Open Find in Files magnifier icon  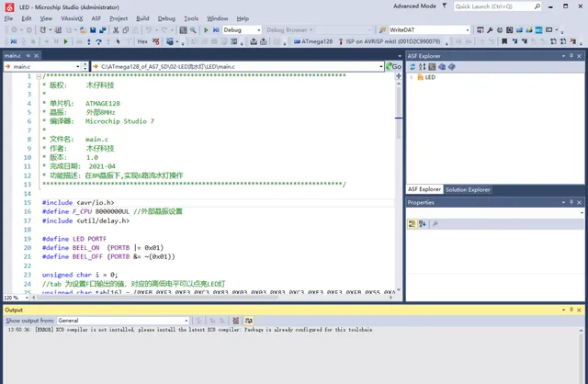(193, 30)
